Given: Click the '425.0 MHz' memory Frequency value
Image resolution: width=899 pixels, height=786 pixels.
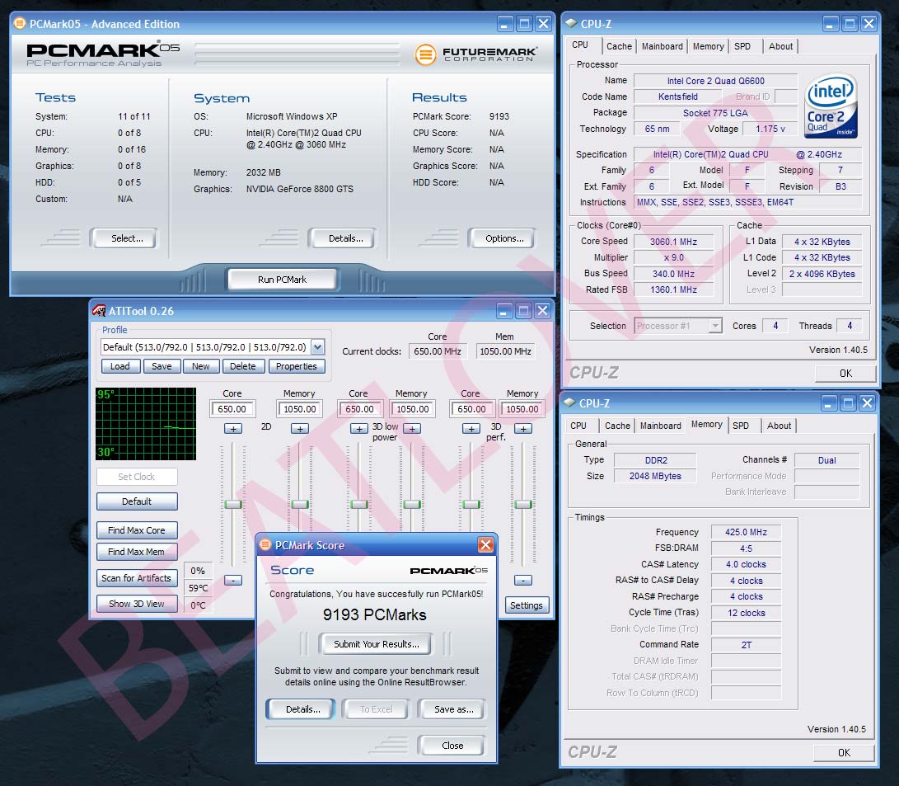Looking at the screenshot, I should tap(746, 532).
